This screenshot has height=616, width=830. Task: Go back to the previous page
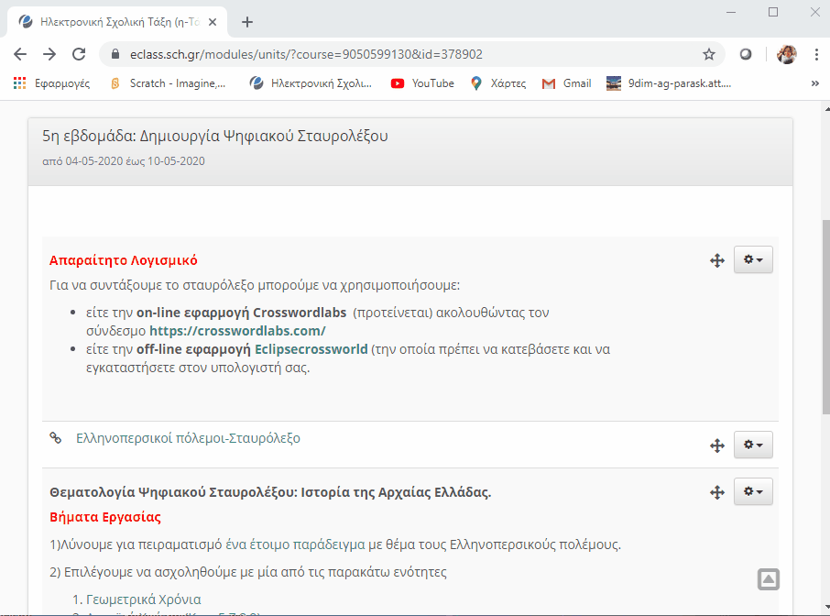coord(20,54)
